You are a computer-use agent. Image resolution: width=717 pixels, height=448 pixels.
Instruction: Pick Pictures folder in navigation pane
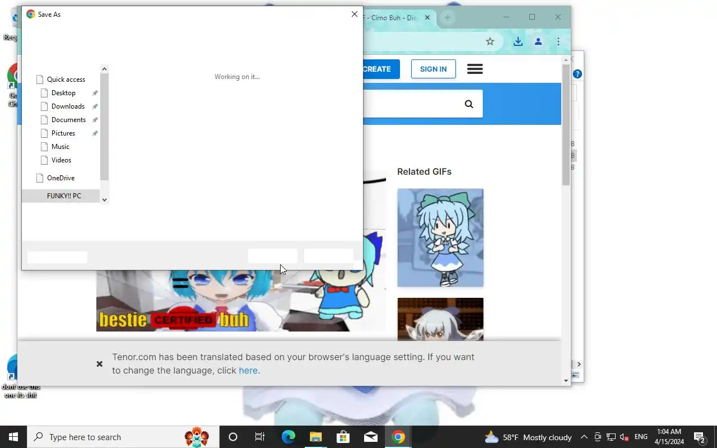click(63, 133)
